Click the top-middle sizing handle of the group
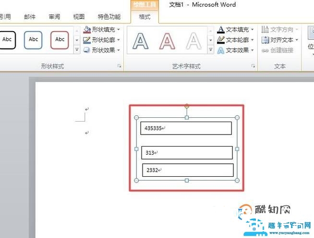The width and height of the screenshot is (314, 238). pos(187,118)
